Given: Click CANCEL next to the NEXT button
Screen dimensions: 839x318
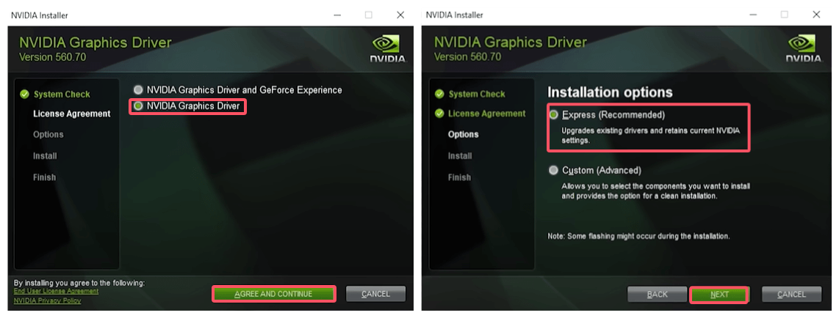Looking at the screenshot, I should 791,294.
